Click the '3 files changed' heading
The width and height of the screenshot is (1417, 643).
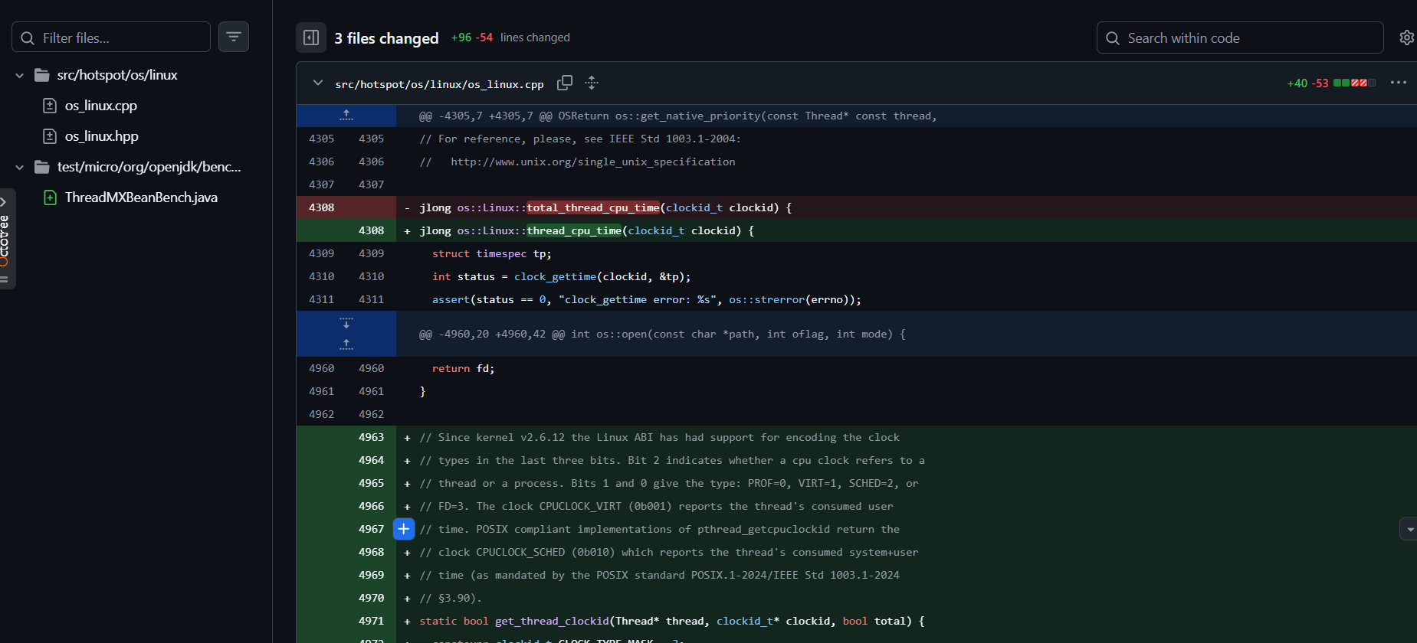[386, 38]
